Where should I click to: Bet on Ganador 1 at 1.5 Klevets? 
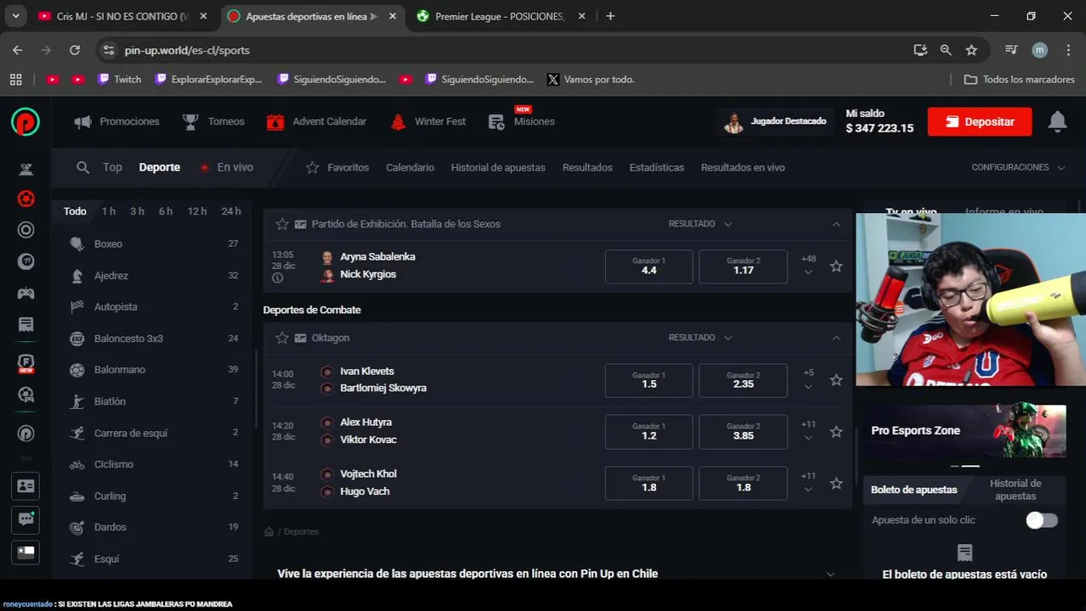648,380
